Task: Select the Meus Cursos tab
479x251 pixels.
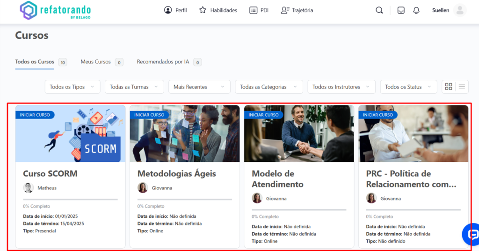Action: (96, 62)
